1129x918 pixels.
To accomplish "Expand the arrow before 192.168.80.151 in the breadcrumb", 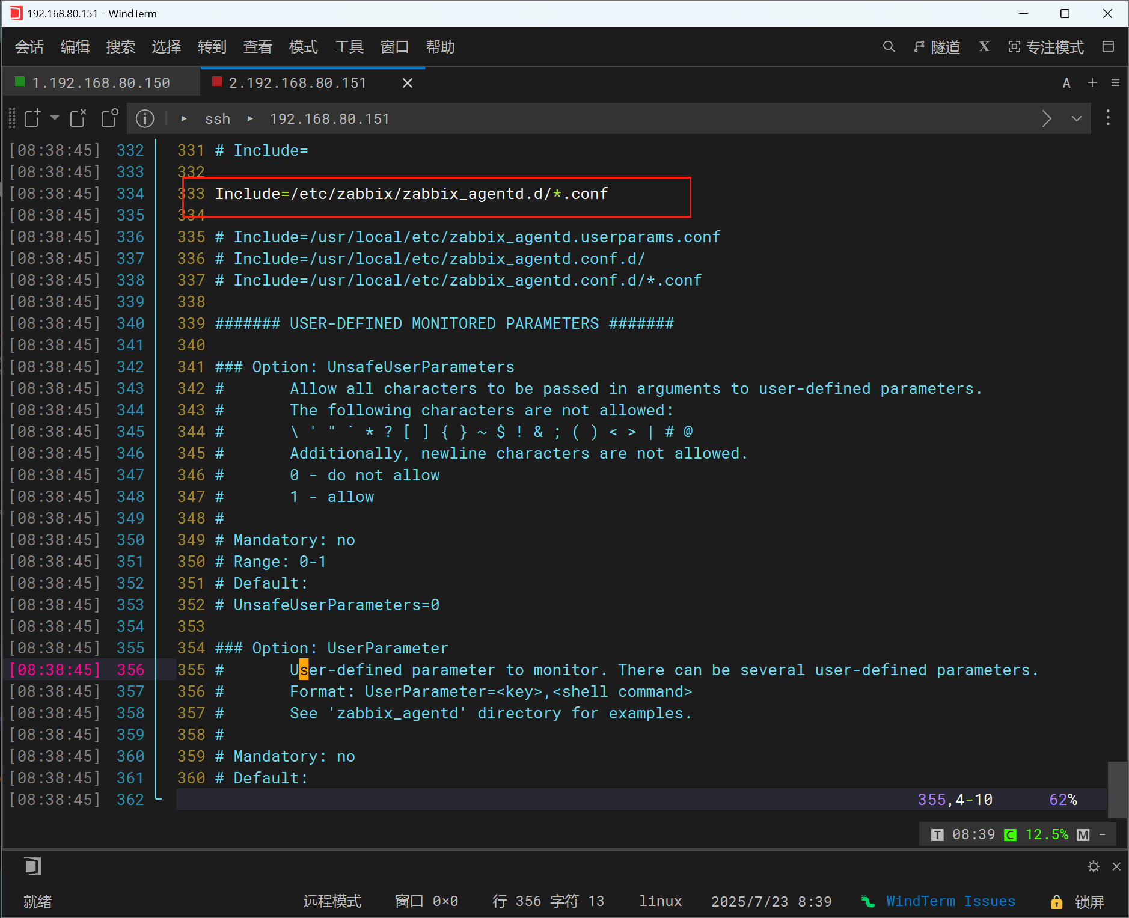I will [250, 119].
